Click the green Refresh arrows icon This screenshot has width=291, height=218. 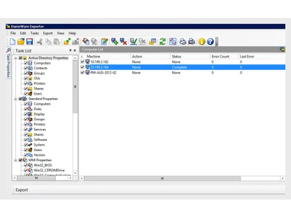162,41
